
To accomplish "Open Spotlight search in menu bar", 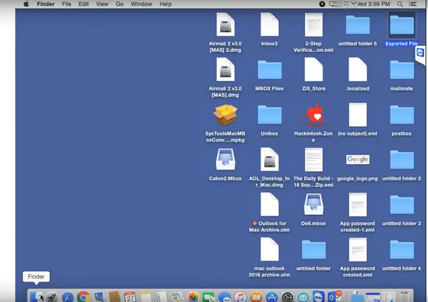I will coord(400,4).
